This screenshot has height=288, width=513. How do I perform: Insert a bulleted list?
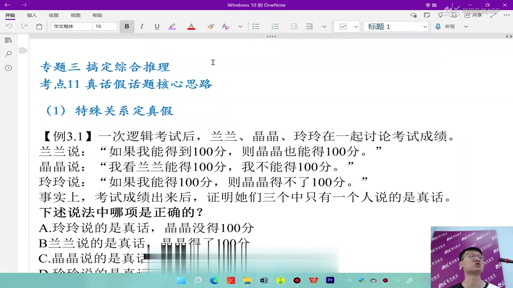point(256,26)
